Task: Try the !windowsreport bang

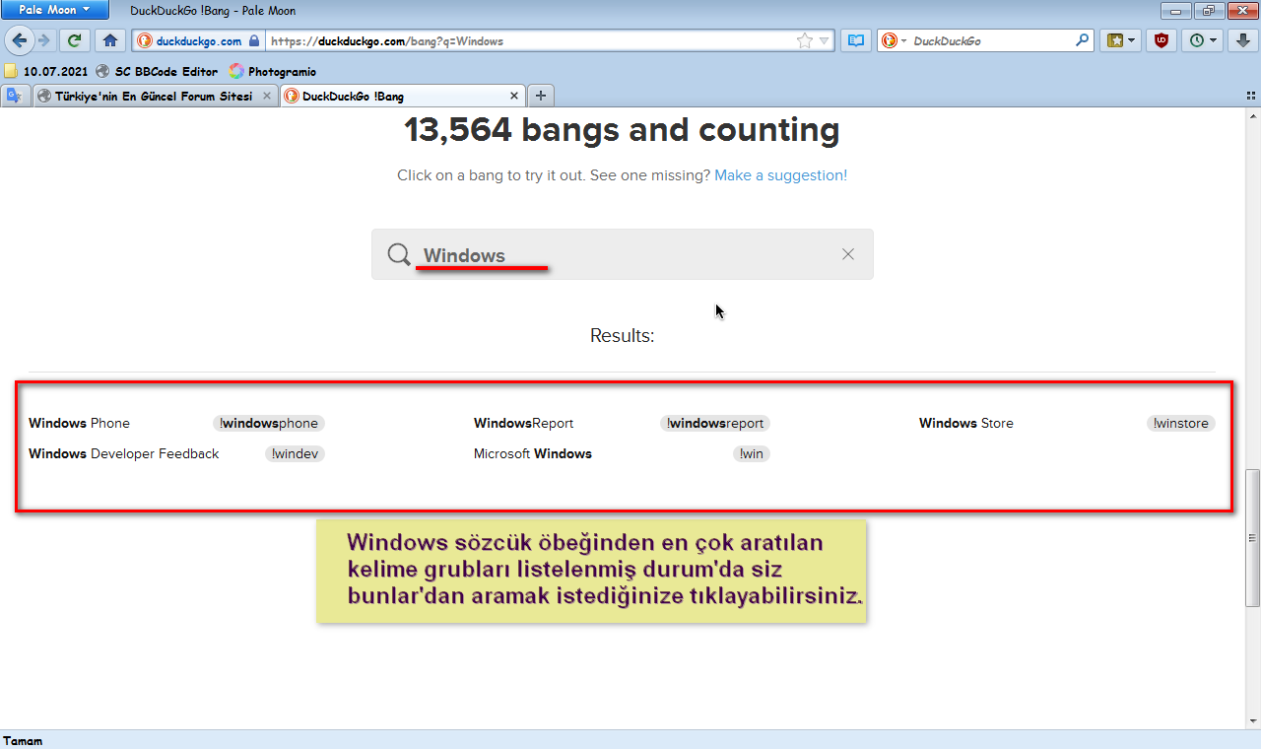Action: point(715,423)
